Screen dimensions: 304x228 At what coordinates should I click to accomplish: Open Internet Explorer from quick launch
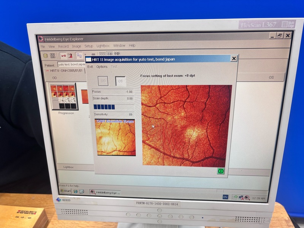point(76,191)
